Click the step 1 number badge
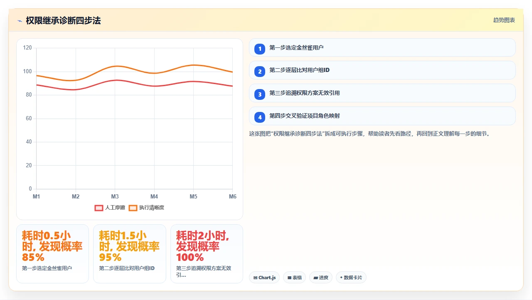 coord(260,49)
